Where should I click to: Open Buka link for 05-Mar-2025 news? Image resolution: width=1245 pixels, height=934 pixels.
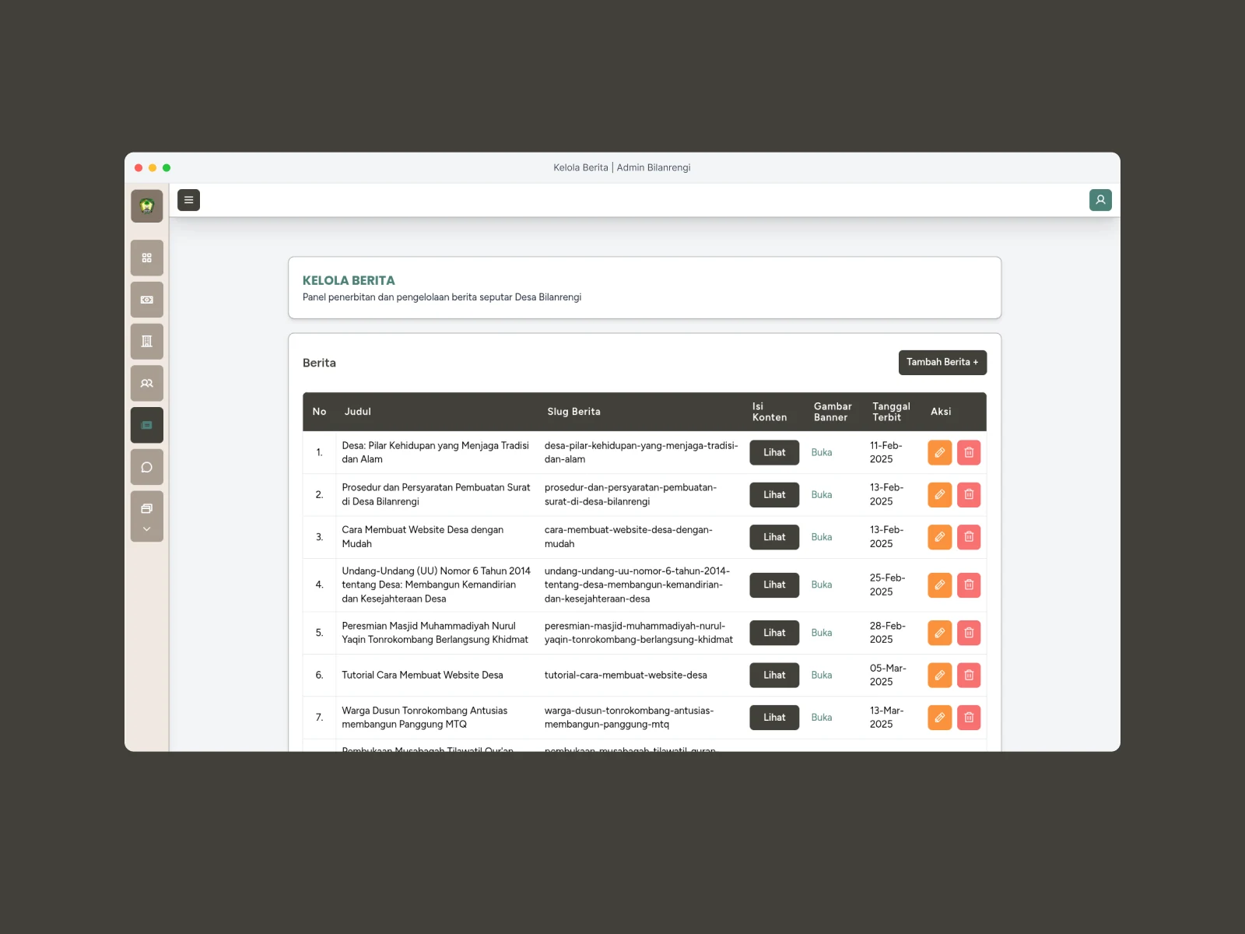coord(822,676)
